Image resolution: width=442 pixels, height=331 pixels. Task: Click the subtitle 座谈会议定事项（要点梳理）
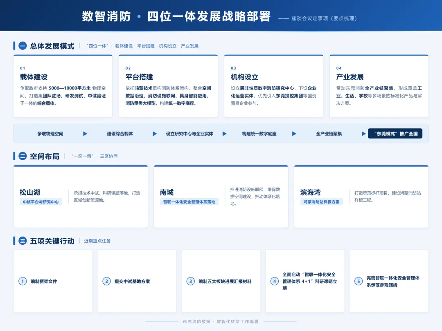[x=318, y=18]
